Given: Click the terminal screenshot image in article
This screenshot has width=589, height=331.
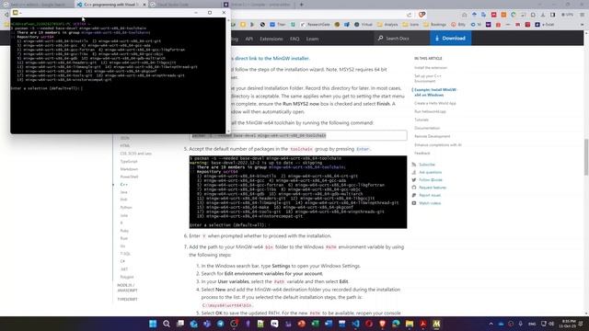Looking at the screenshot, I should click(298, 192).
